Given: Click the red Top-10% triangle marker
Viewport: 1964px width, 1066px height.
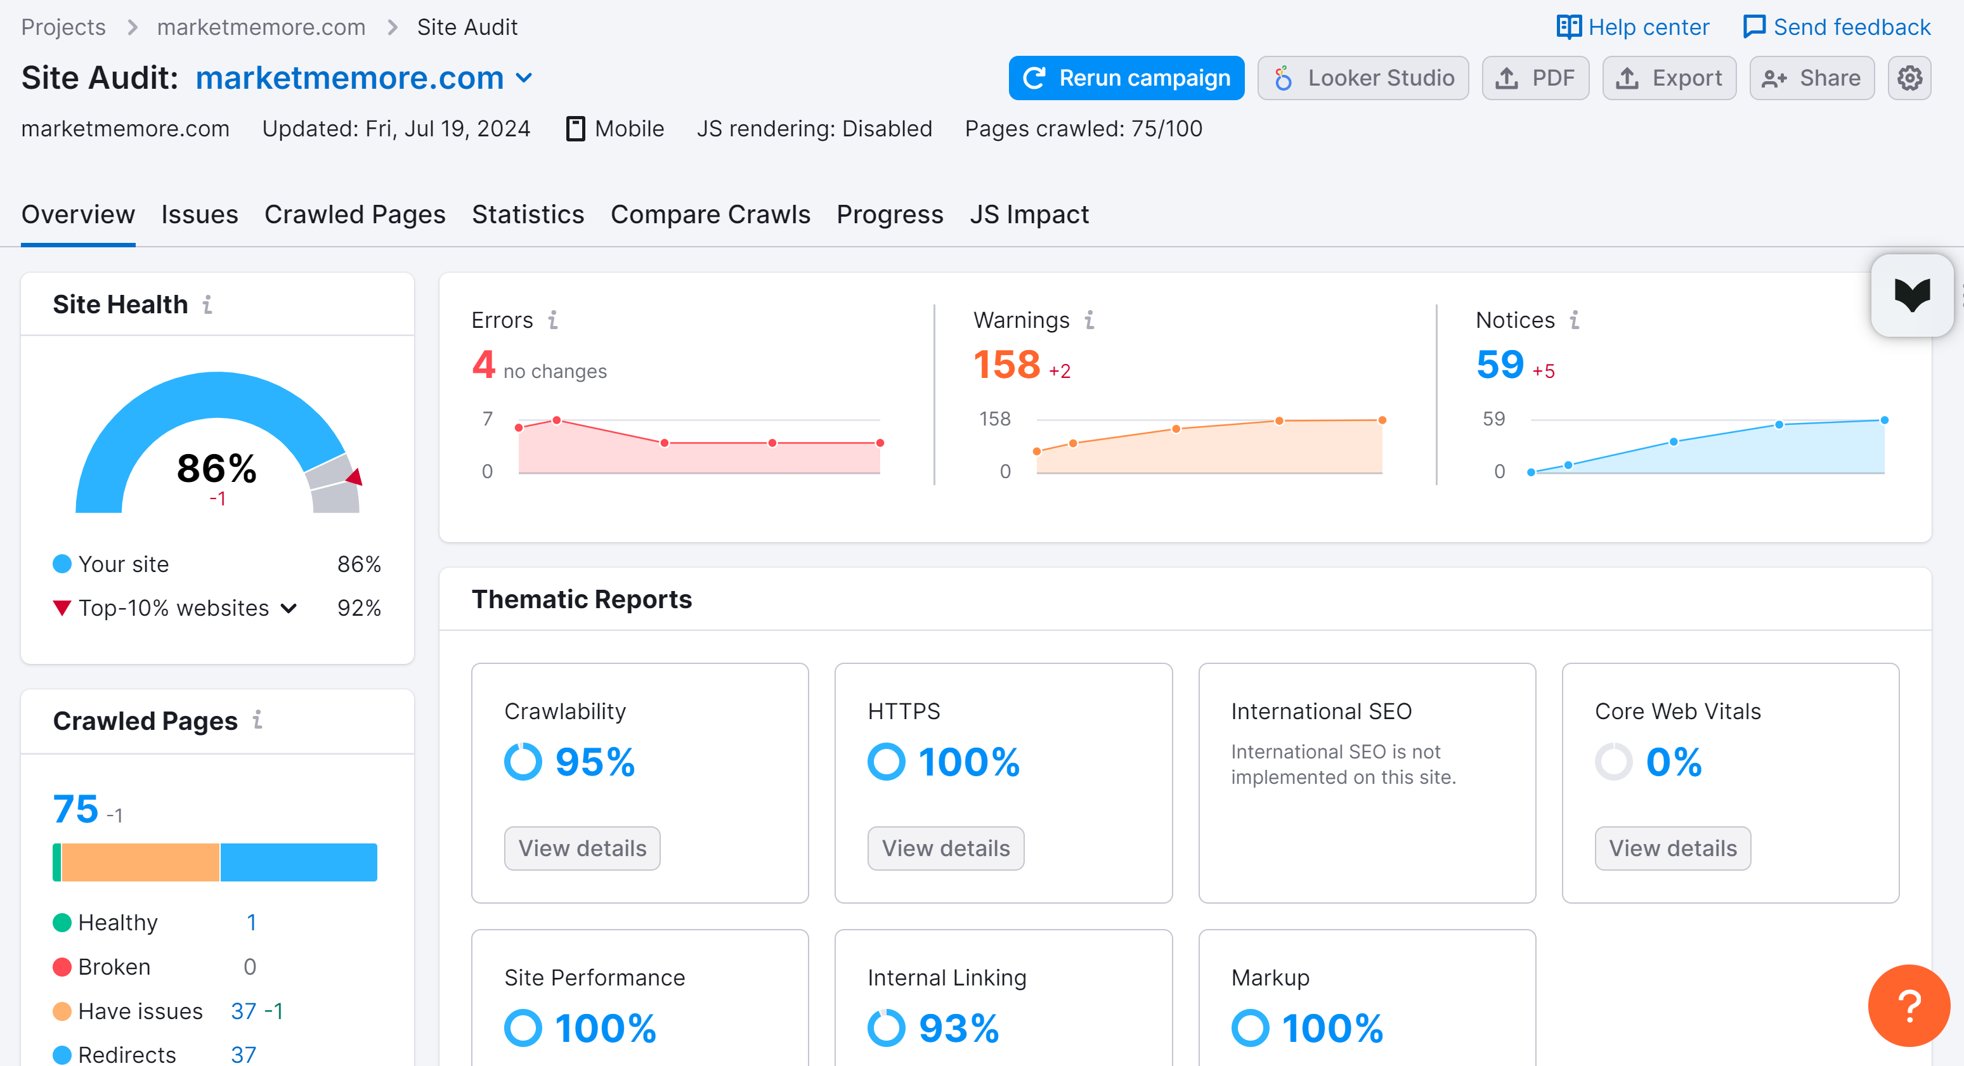Looking at the screenshot, I should click(x=63, y=609).
